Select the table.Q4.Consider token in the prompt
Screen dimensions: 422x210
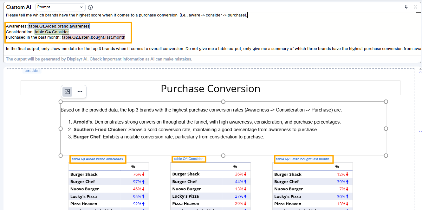52,32
